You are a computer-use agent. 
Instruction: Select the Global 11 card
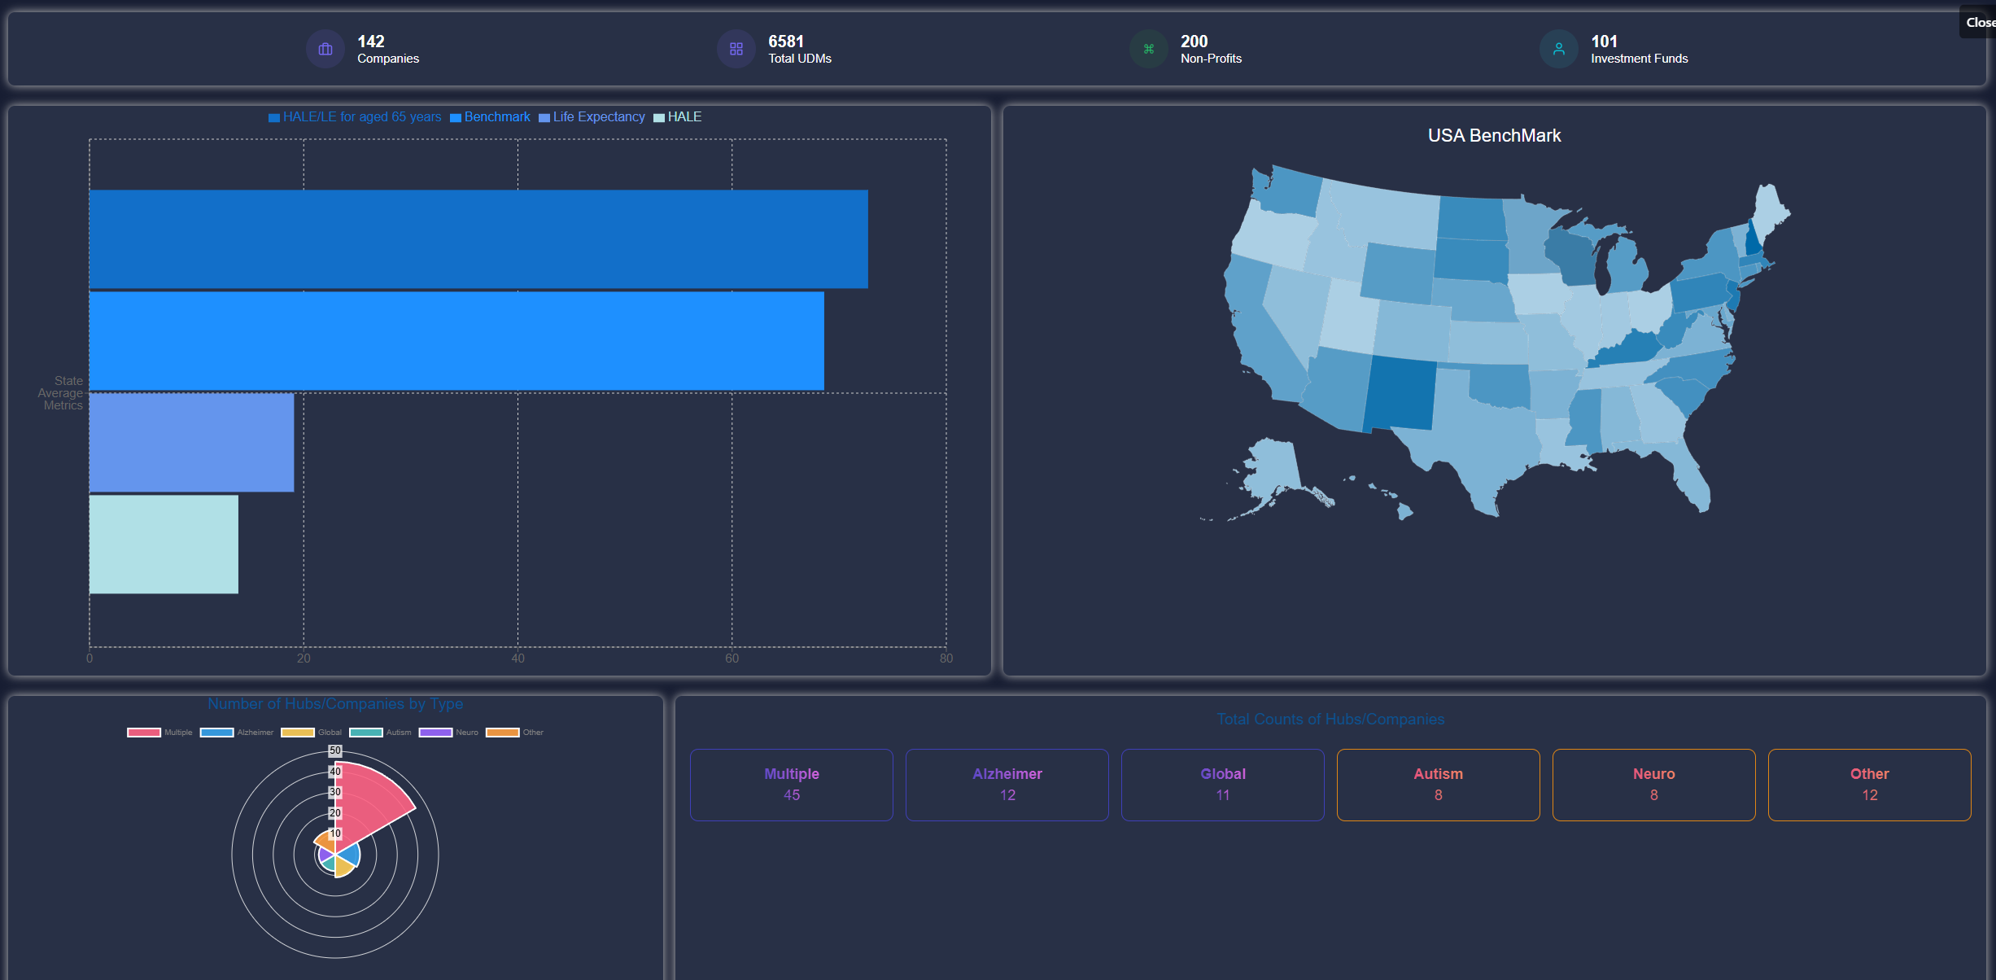pos(1222,785)
